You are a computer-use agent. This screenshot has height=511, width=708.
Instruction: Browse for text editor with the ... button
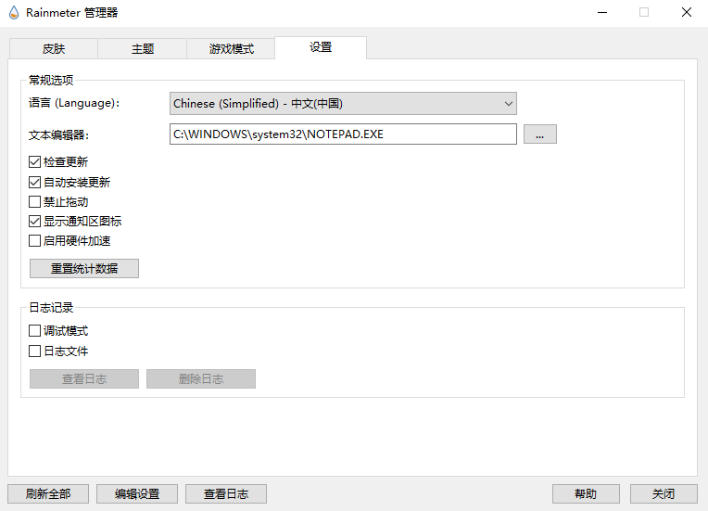point(540,134)
